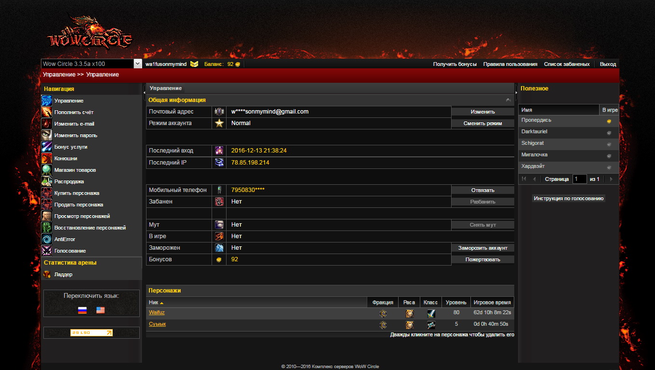Switch language with the US flag
This screenshot has width=655, height=370.
[x=100, y=310]
